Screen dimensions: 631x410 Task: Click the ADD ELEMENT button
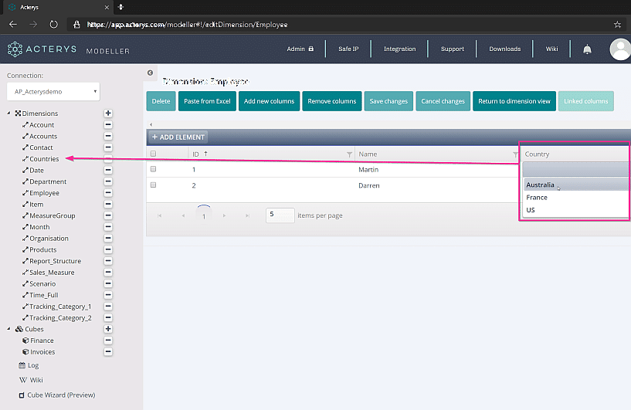[178, 137]
